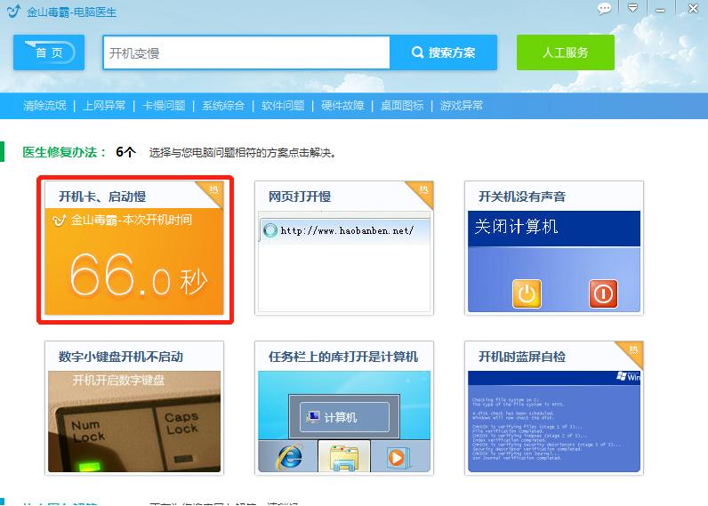Viewport: 708px width, 506px height.
Task: Click the Num Lock key image
Action: click(x=88, y=431)
